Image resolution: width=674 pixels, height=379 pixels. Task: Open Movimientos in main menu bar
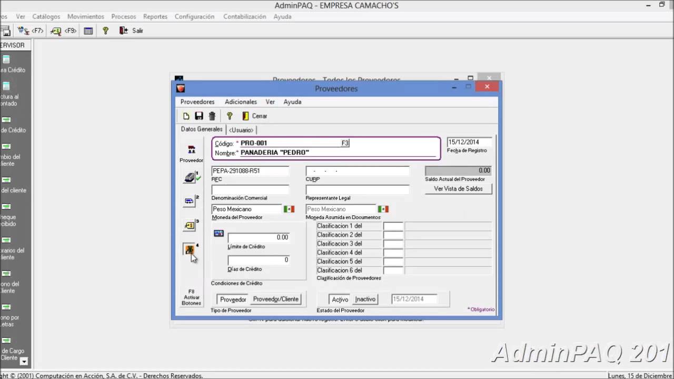tap(86, 16)
